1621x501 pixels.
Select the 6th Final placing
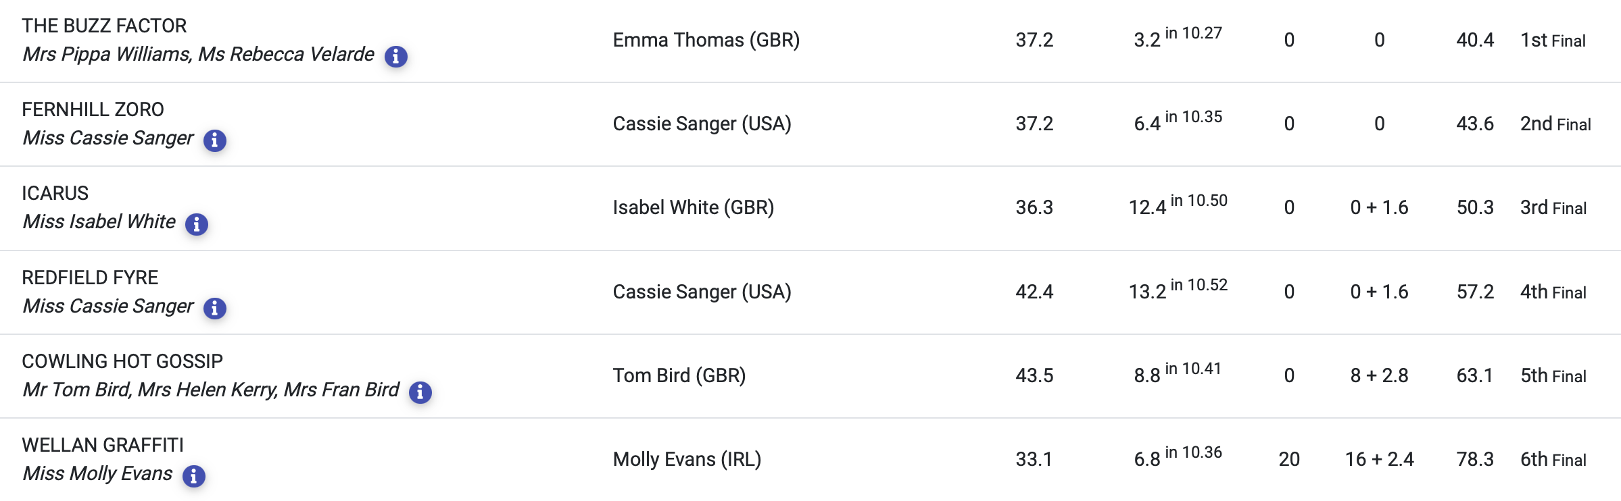[x=1553, y=460]
